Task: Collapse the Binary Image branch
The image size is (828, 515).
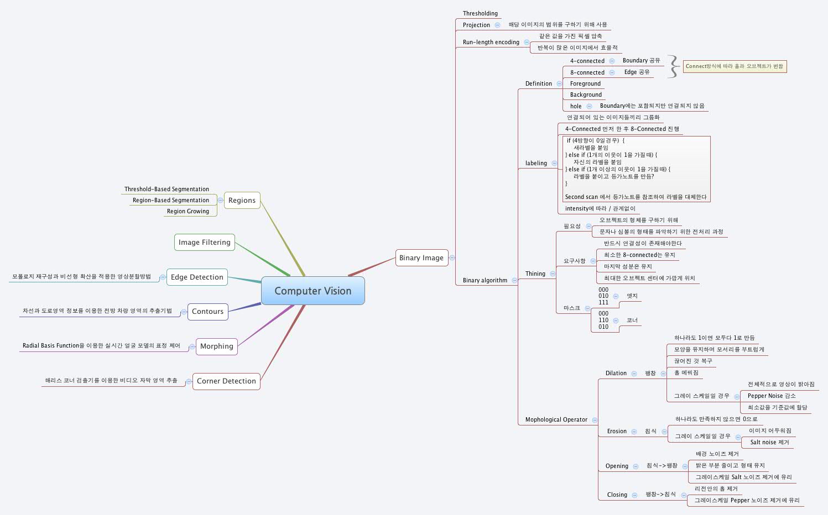Action: point(452,257)
